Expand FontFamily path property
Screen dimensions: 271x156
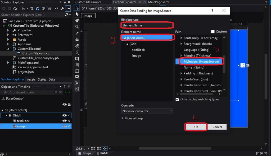pos(181,38)
